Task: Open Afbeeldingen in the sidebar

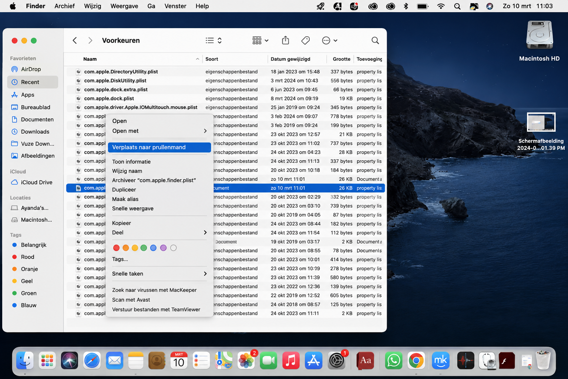Action: click(33, 156)
